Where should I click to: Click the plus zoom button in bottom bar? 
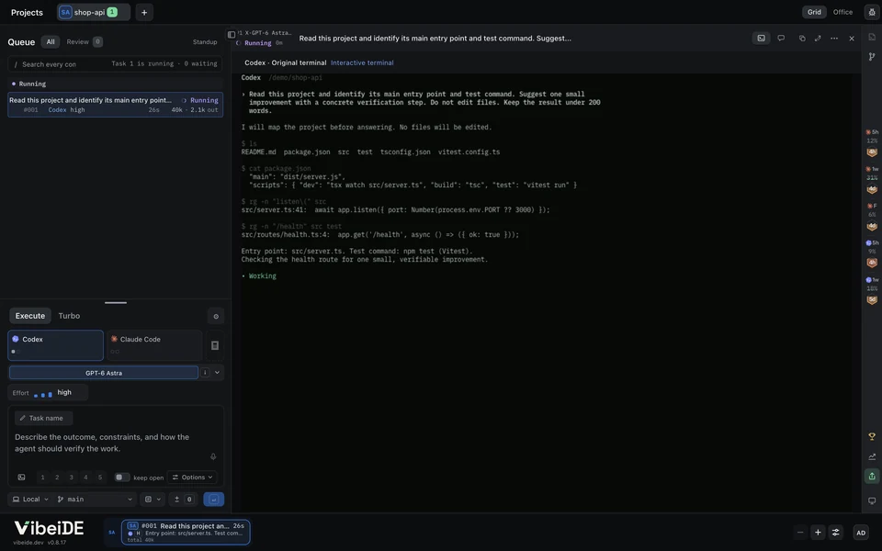coord(818,533)
